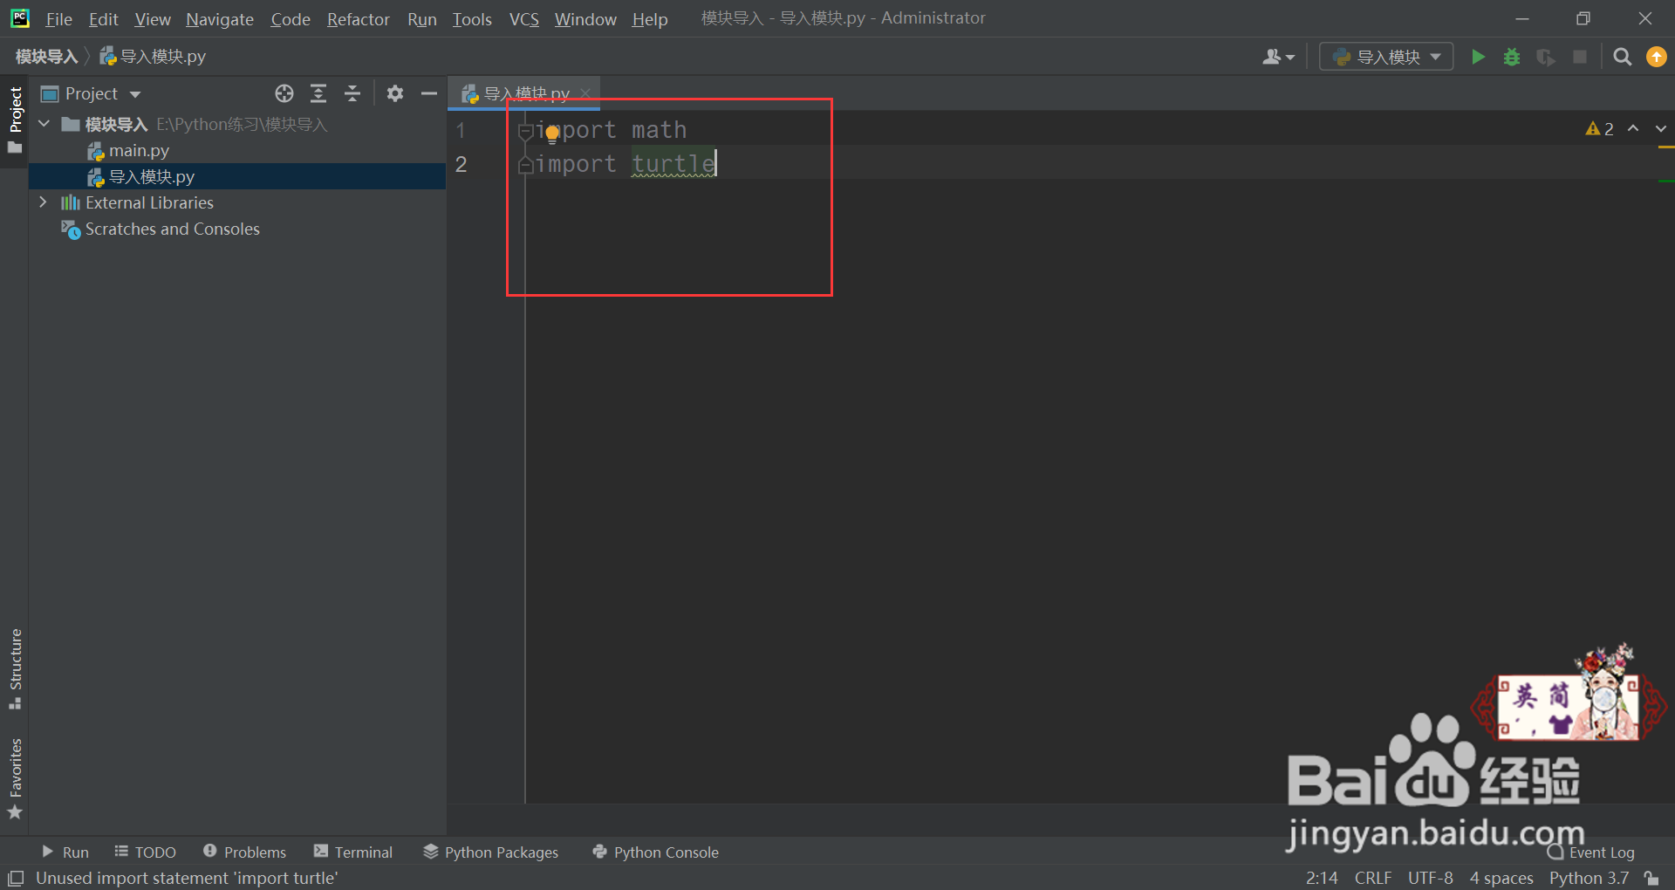Open the View menu
Viewport: 1675px width, 890px height.
point(153,18)
